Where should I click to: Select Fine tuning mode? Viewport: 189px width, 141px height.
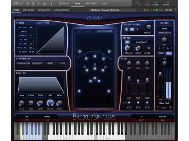coord(169,53)
